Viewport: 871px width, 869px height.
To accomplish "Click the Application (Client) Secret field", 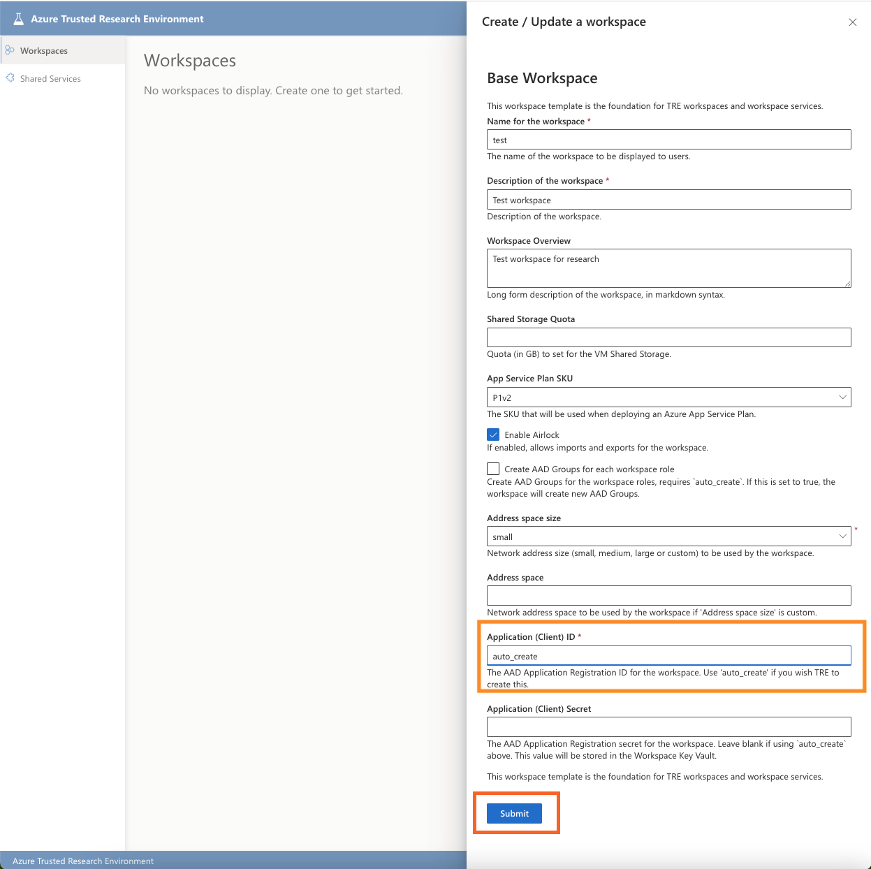I will click(668, 726).
